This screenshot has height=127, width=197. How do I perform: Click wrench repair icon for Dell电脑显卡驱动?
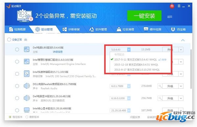pyautogui.click(x=160, y=98)
